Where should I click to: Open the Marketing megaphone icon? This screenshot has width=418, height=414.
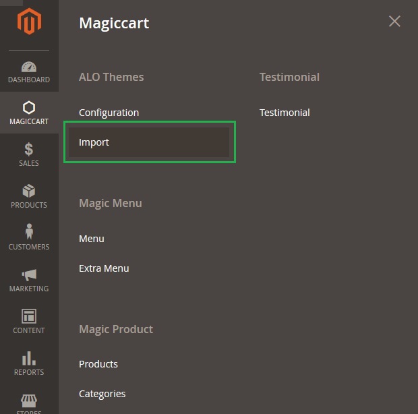click(x=29, y=275)
